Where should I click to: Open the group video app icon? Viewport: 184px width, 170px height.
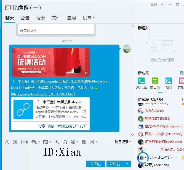tap(182, 81)
